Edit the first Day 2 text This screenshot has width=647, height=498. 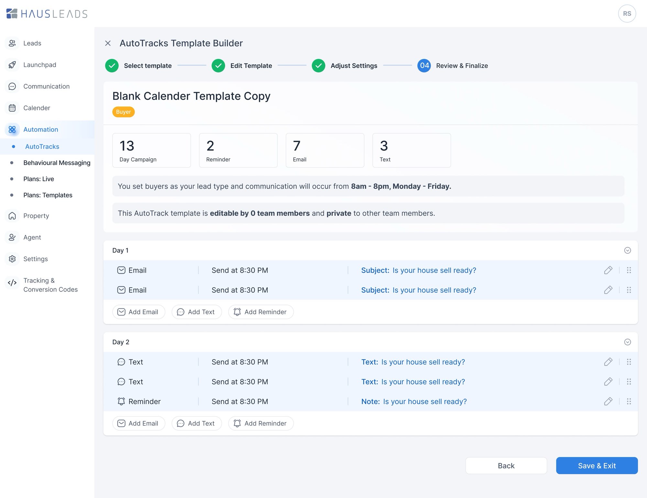[608, 362]
